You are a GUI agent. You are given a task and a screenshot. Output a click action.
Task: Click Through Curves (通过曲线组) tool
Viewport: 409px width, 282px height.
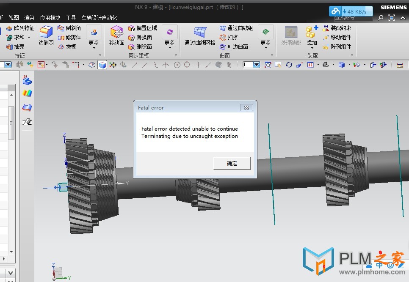click(x=236, y=28)
